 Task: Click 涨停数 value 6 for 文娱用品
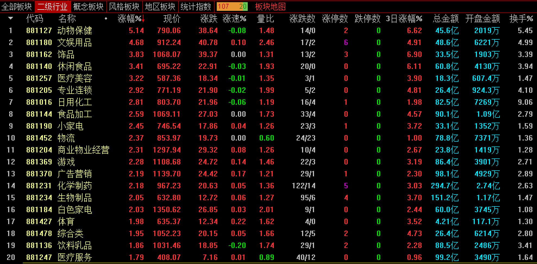pyautogui.click(x=346, y=42)
